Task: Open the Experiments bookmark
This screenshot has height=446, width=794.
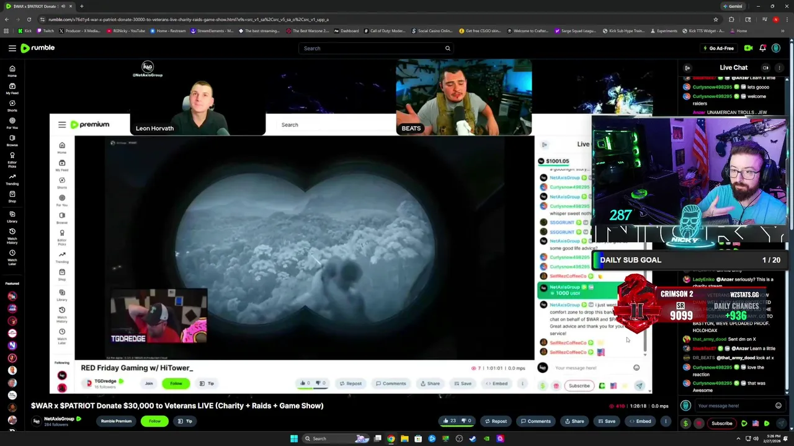Action: tap(664, 31)
